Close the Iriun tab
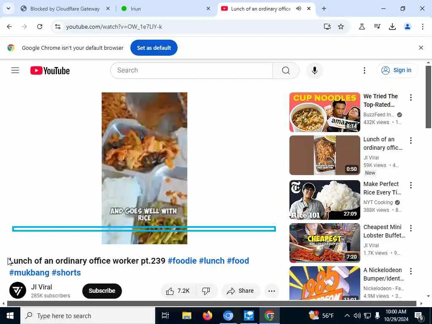 [x=208, y=8]
